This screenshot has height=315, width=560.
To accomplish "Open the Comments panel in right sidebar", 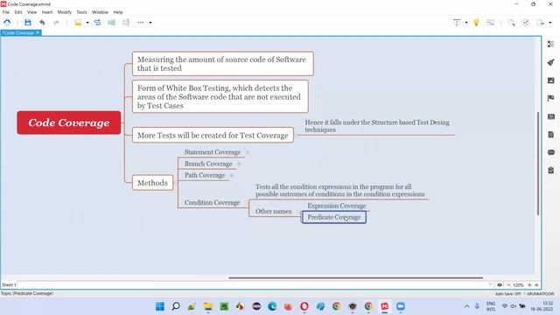I will click(551, 152).
